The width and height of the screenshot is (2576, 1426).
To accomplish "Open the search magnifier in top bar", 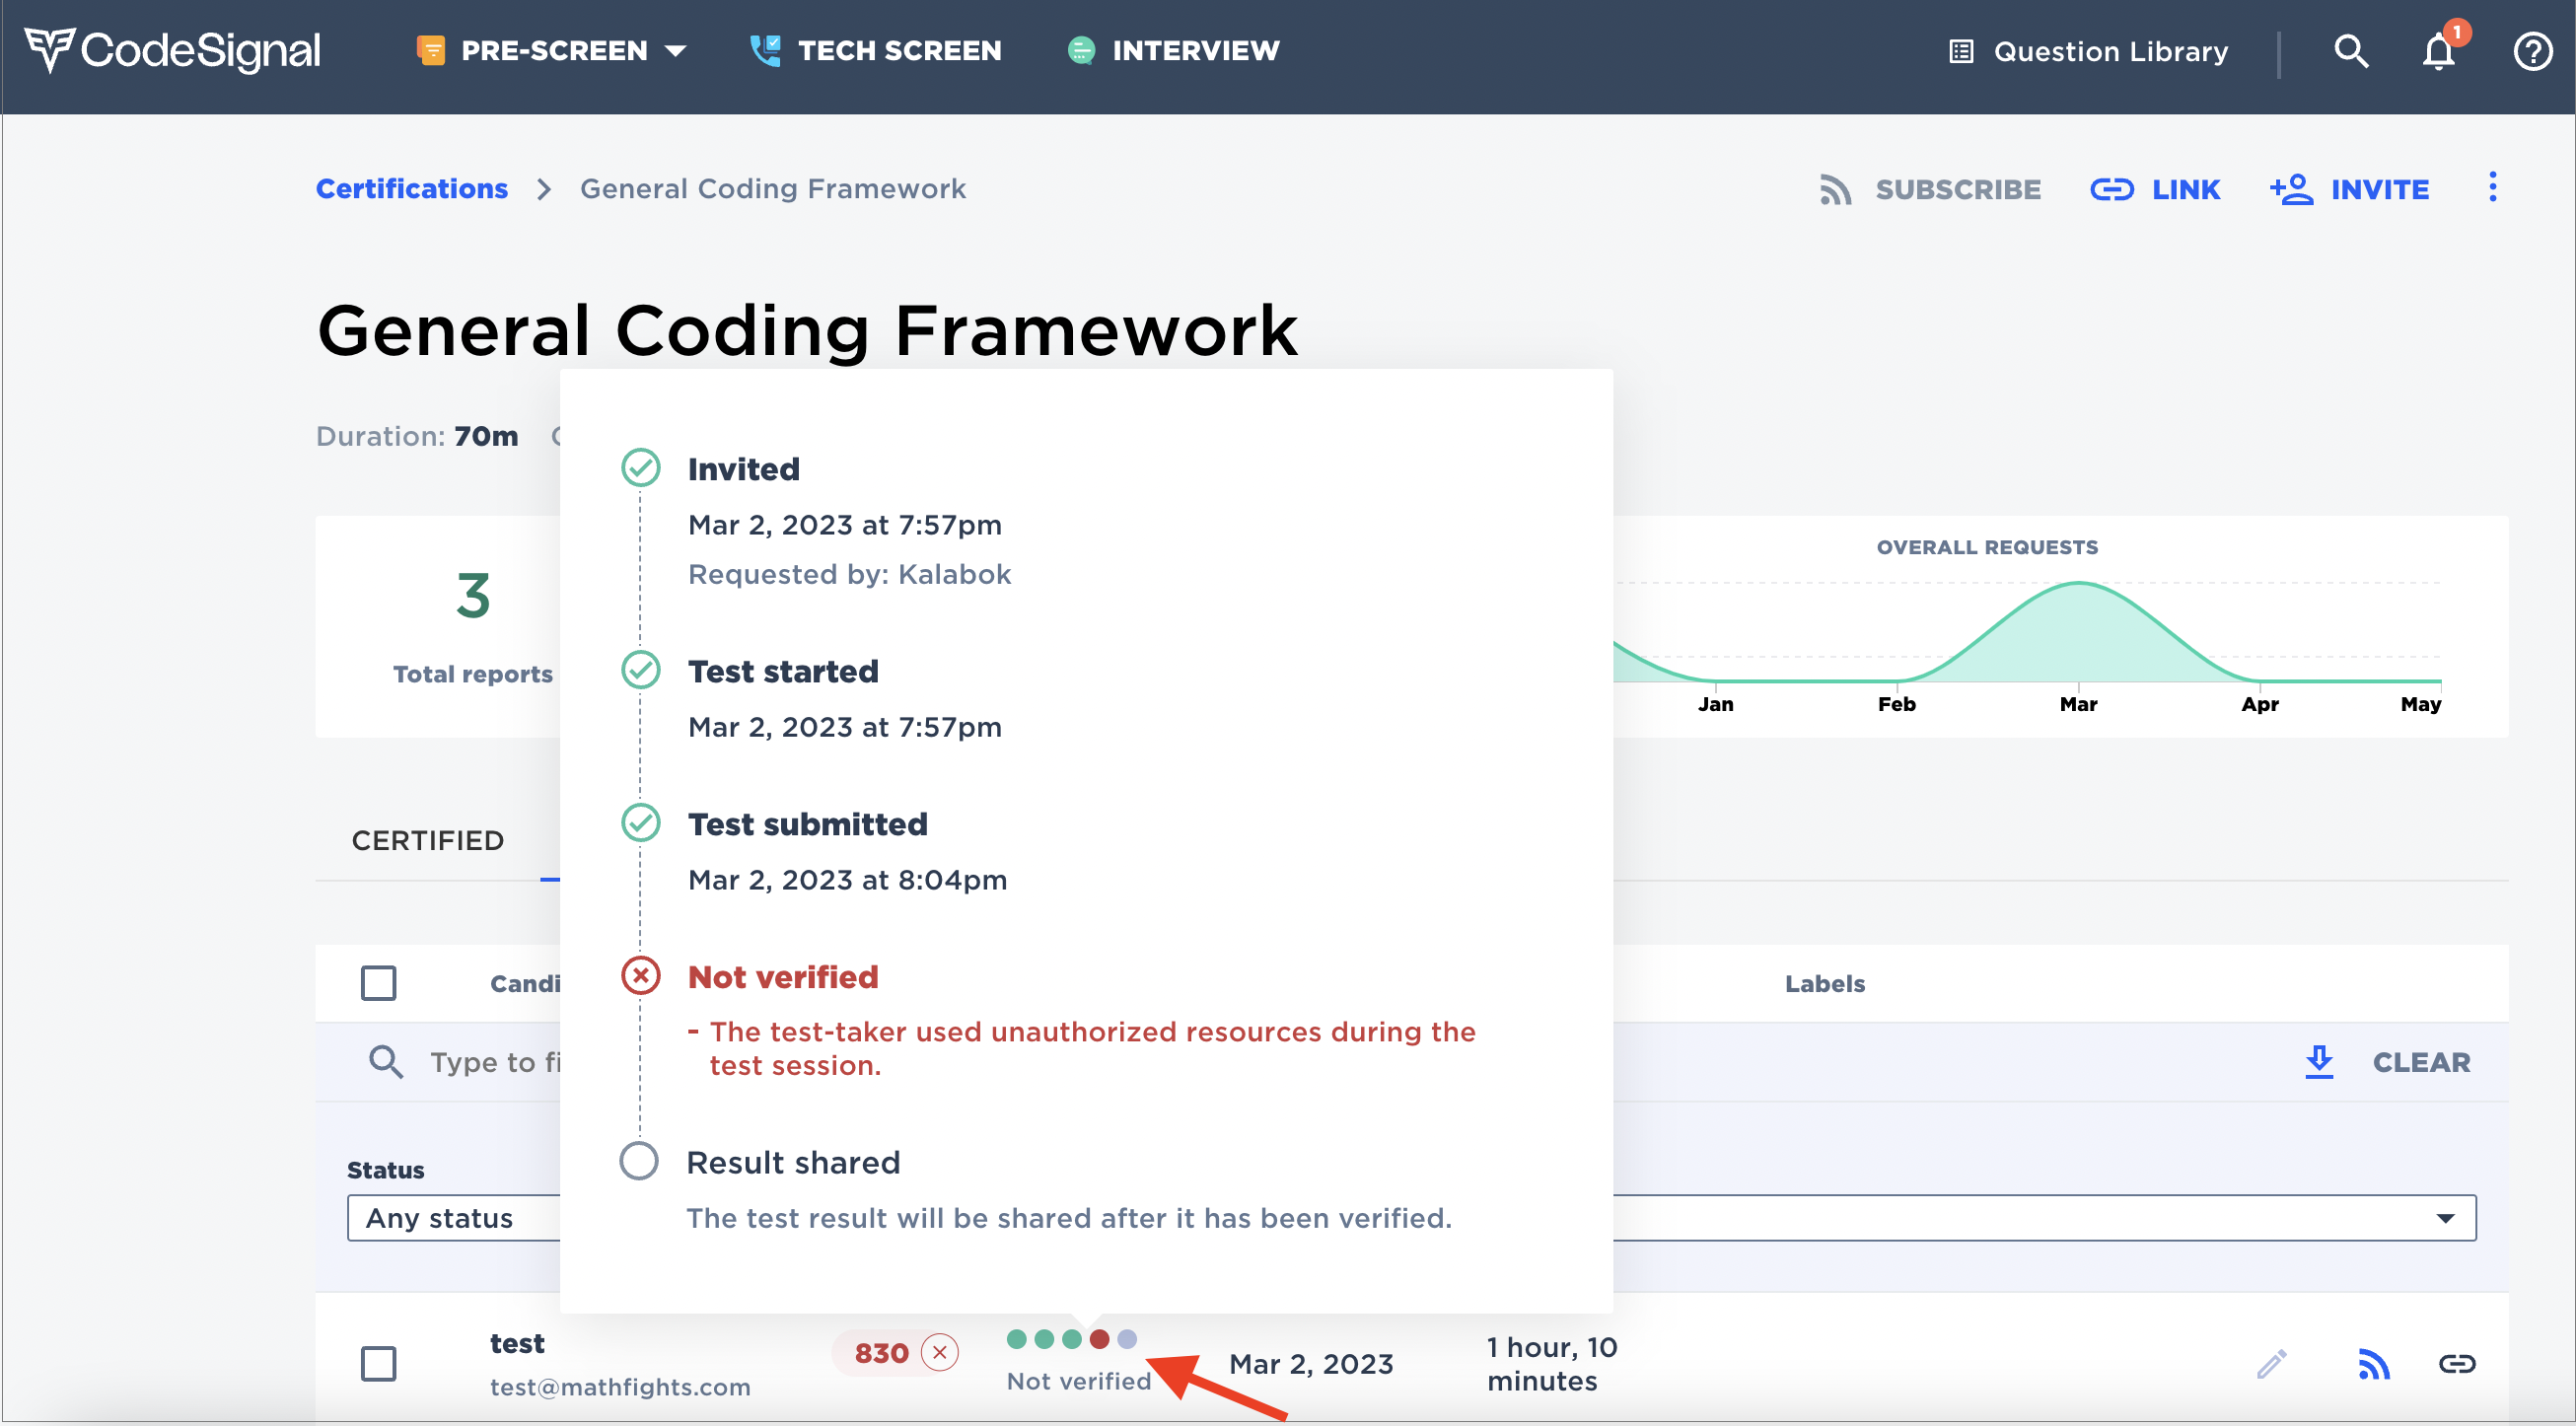I will pyautogui.click(x=2350, y=51).
